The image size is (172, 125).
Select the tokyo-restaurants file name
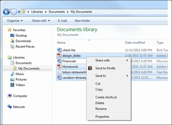(74, 72)
